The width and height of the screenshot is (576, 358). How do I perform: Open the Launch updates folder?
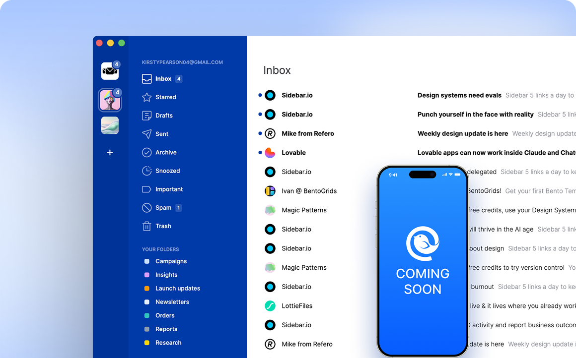click(177, 288)
